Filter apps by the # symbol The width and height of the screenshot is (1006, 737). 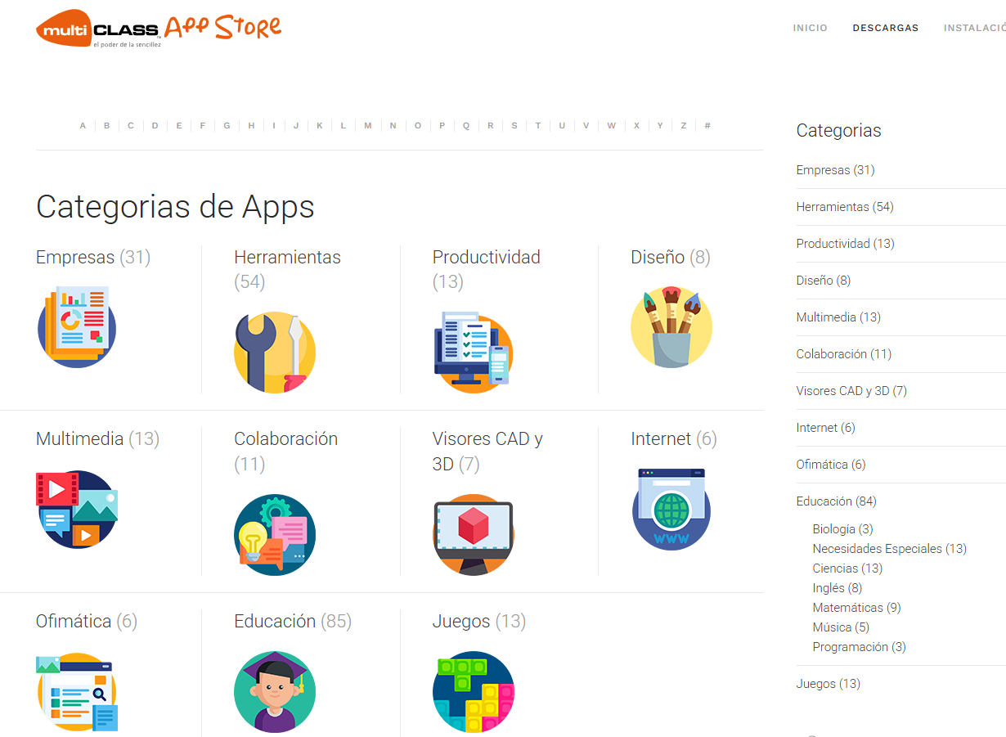(x=707, y=126)
